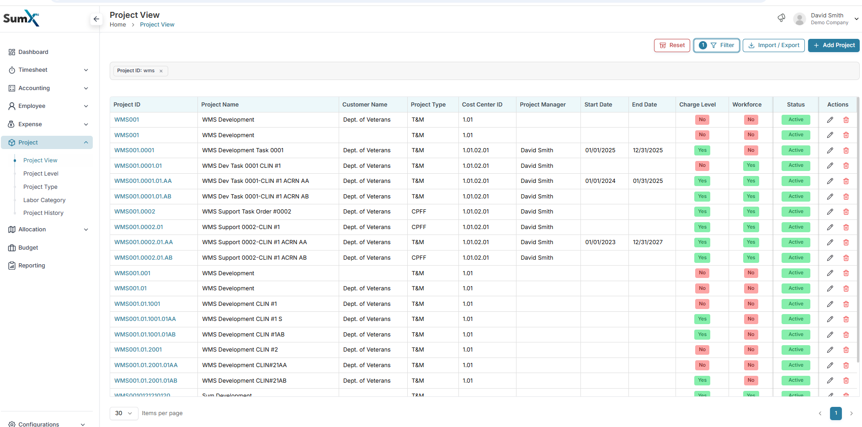The width and height of the screenshot is (862, 427).
Task: Edit the WMS001.0001 project row pencil
Action: [x=830, y=150]
